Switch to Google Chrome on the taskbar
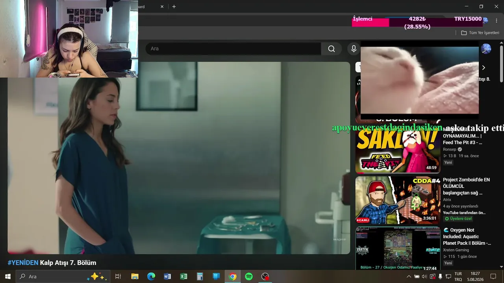 tap(233, 277)
